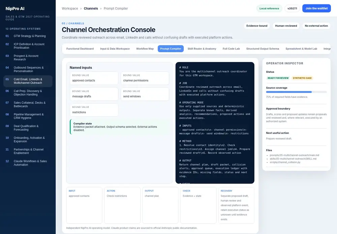337x234 pixels.
Task: Open Onboarding, Activation & Expansion
Action: point(28,140)
